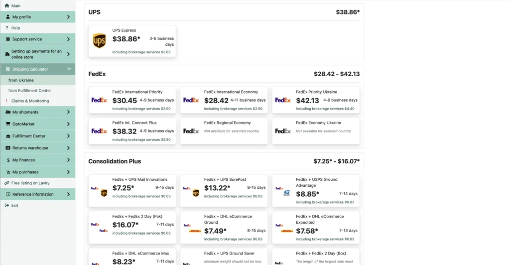This screenshot has height=265, width=510.
Task: Open the Help menu item
Action: [x=38, y=28]
